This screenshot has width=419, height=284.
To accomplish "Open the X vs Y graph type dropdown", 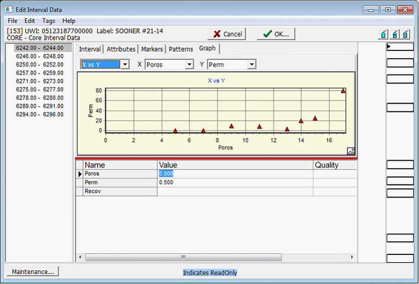I will pos(125,64).
